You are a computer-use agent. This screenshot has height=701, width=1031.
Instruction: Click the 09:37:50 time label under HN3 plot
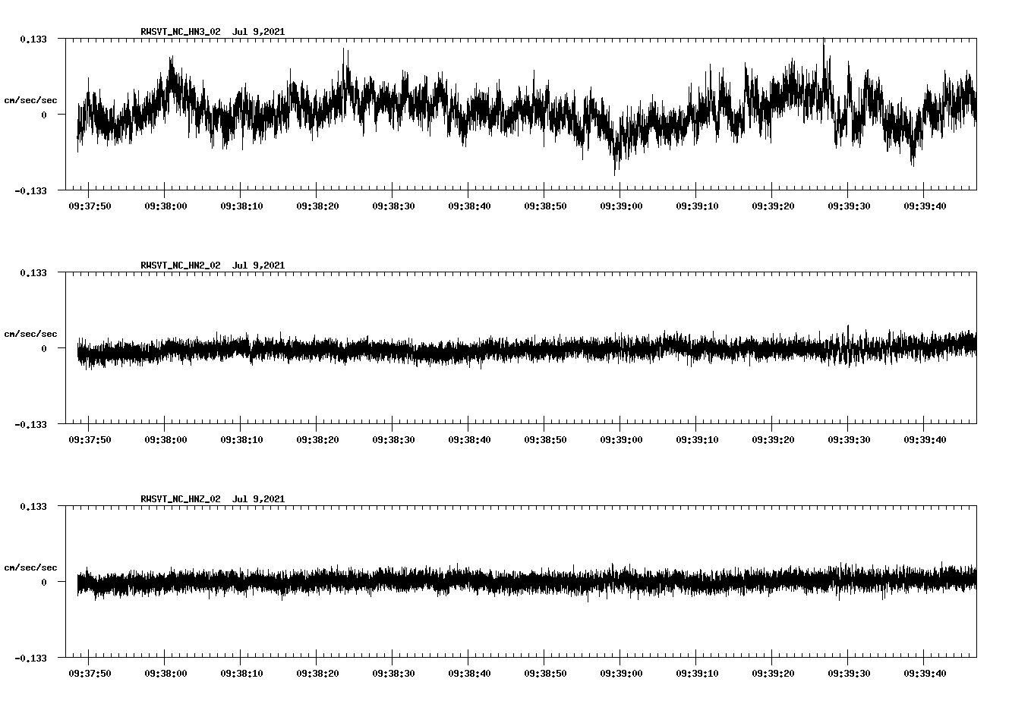tap(90, 206)
